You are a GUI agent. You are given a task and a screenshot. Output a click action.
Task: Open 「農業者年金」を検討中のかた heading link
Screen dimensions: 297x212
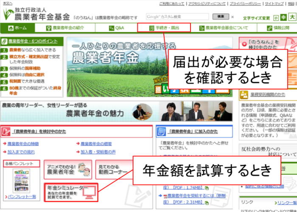coord(39,131)
